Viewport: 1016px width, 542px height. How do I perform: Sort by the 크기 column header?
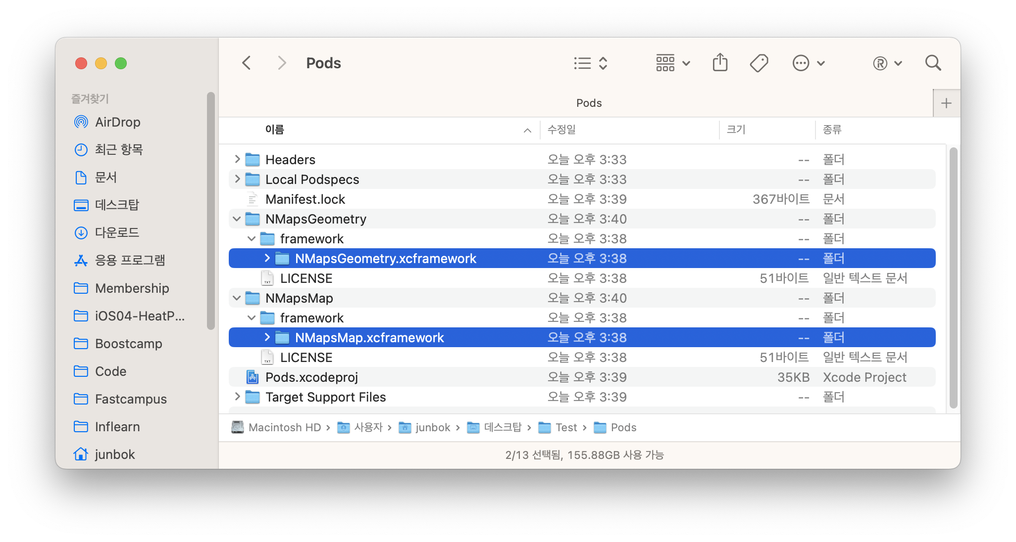pyautogui.click(x=736, y=130)
